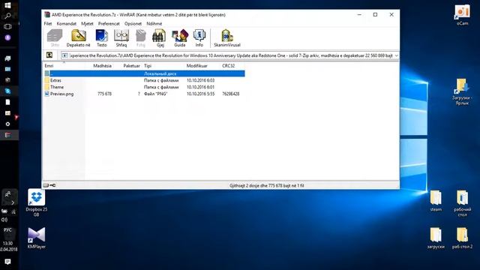Go up one folder level icon
The width and height of the screenshot is (480, 270).
tap(49, 55)
